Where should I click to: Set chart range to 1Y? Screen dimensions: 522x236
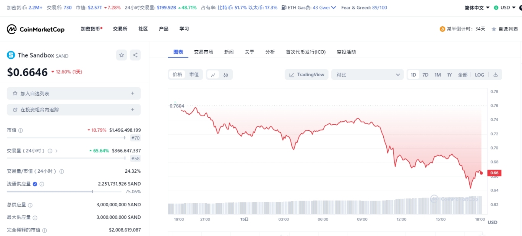point(449,75)
